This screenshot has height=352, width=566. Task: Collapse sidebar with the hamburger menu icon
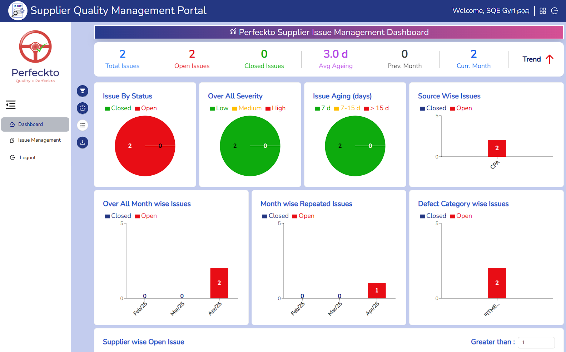point(11,105)
